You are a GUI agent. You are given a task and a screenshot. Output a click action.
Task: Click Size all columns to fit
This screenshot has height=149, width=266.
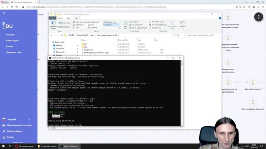[x=138, y=28]
